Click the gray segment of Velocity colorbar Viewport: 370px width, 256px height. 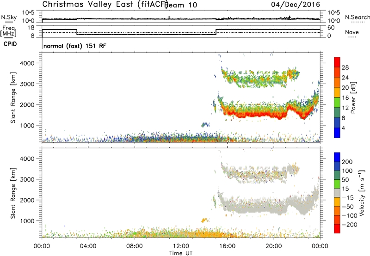(x=337, y=193)
